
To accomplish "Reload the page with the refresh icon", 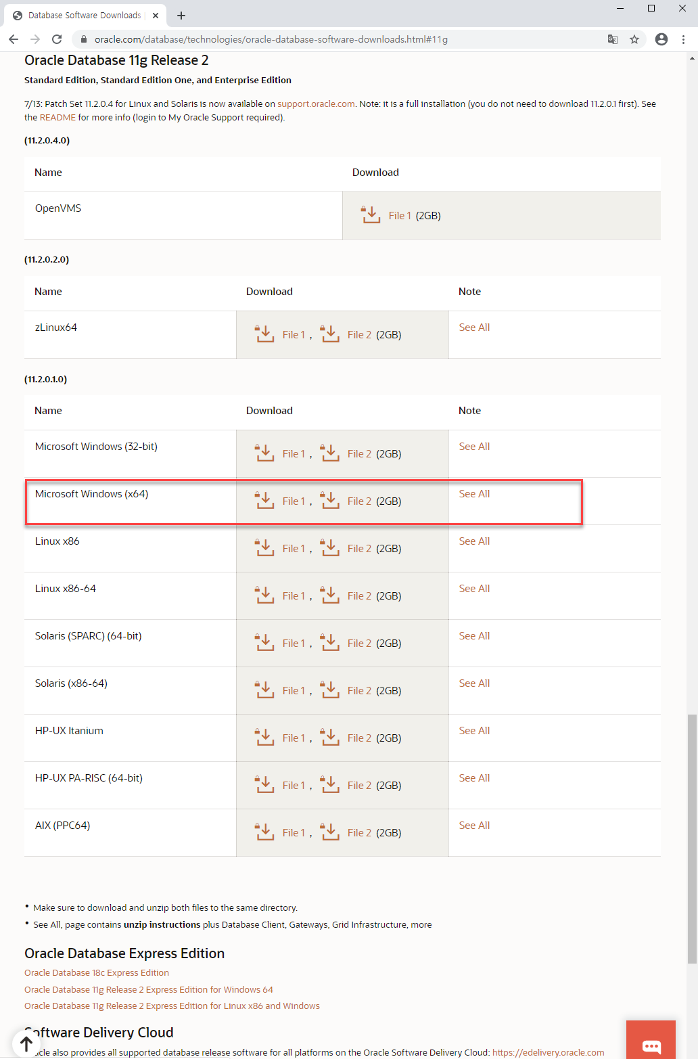I will point(57,39).
